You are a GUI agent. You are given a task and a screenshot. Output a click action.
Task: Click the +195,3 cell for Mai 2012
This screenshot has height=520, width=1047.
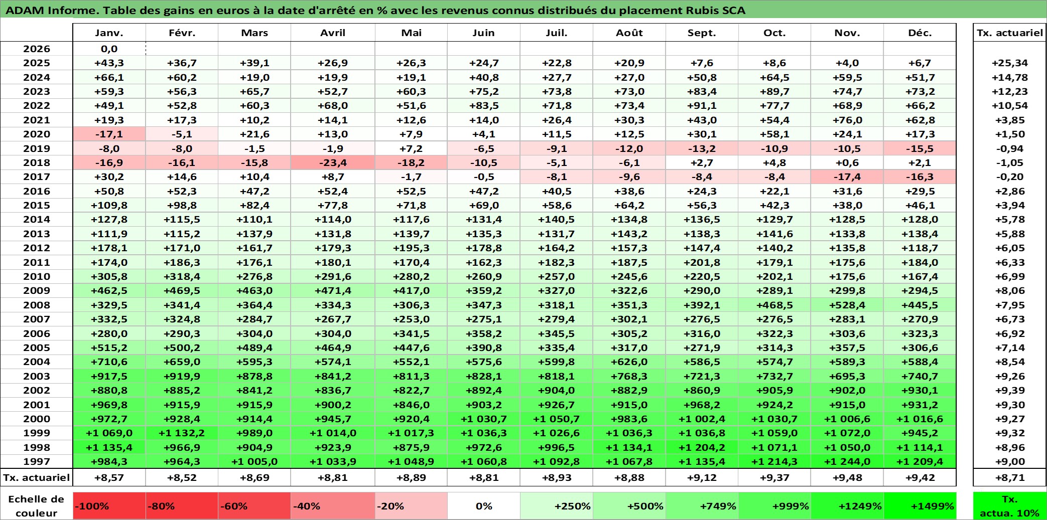[x=411, y=248]
